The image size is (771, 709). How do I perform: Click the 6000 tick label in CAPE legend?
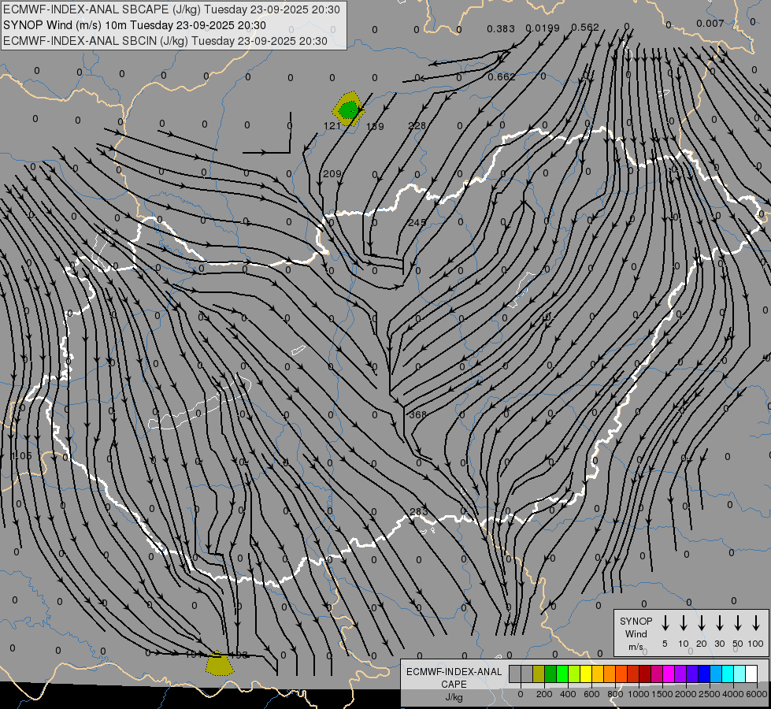click(x=757, y=694)
